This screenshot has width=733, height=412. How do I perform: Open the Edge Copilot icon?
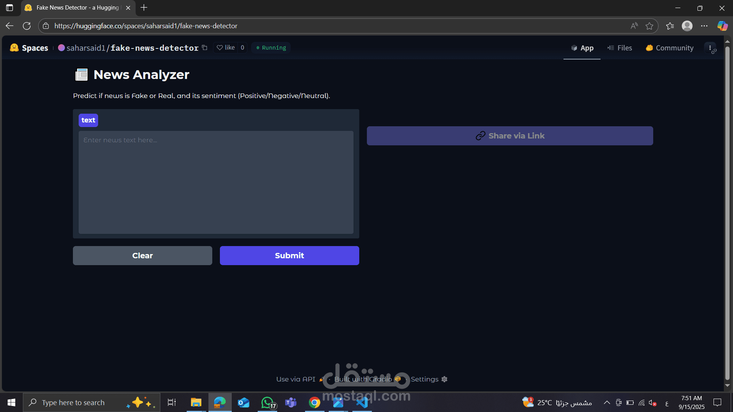coord(722,26)
